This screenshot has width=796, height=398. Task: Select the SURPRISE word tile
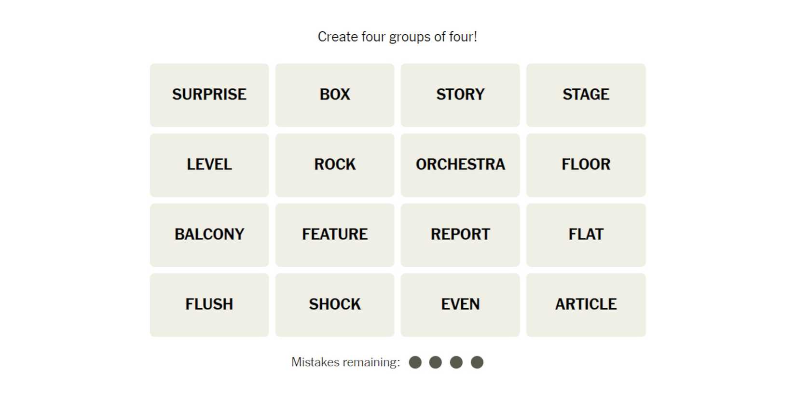click(209, 95)
